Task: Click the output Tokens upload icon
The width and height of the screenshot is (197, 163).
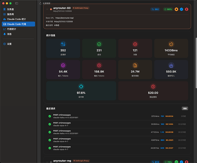Action: pyautogui.click(x=99, y=66)
